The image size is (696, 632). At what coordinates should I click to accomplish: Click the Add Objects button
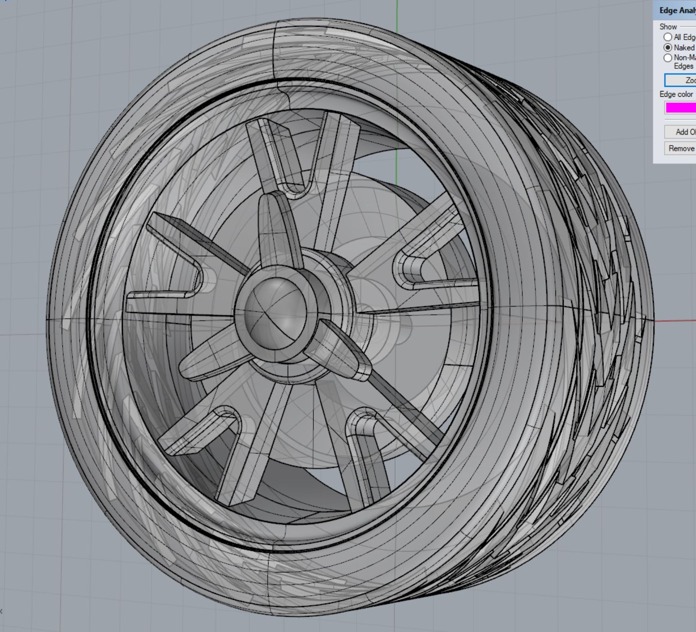[680, 132]
